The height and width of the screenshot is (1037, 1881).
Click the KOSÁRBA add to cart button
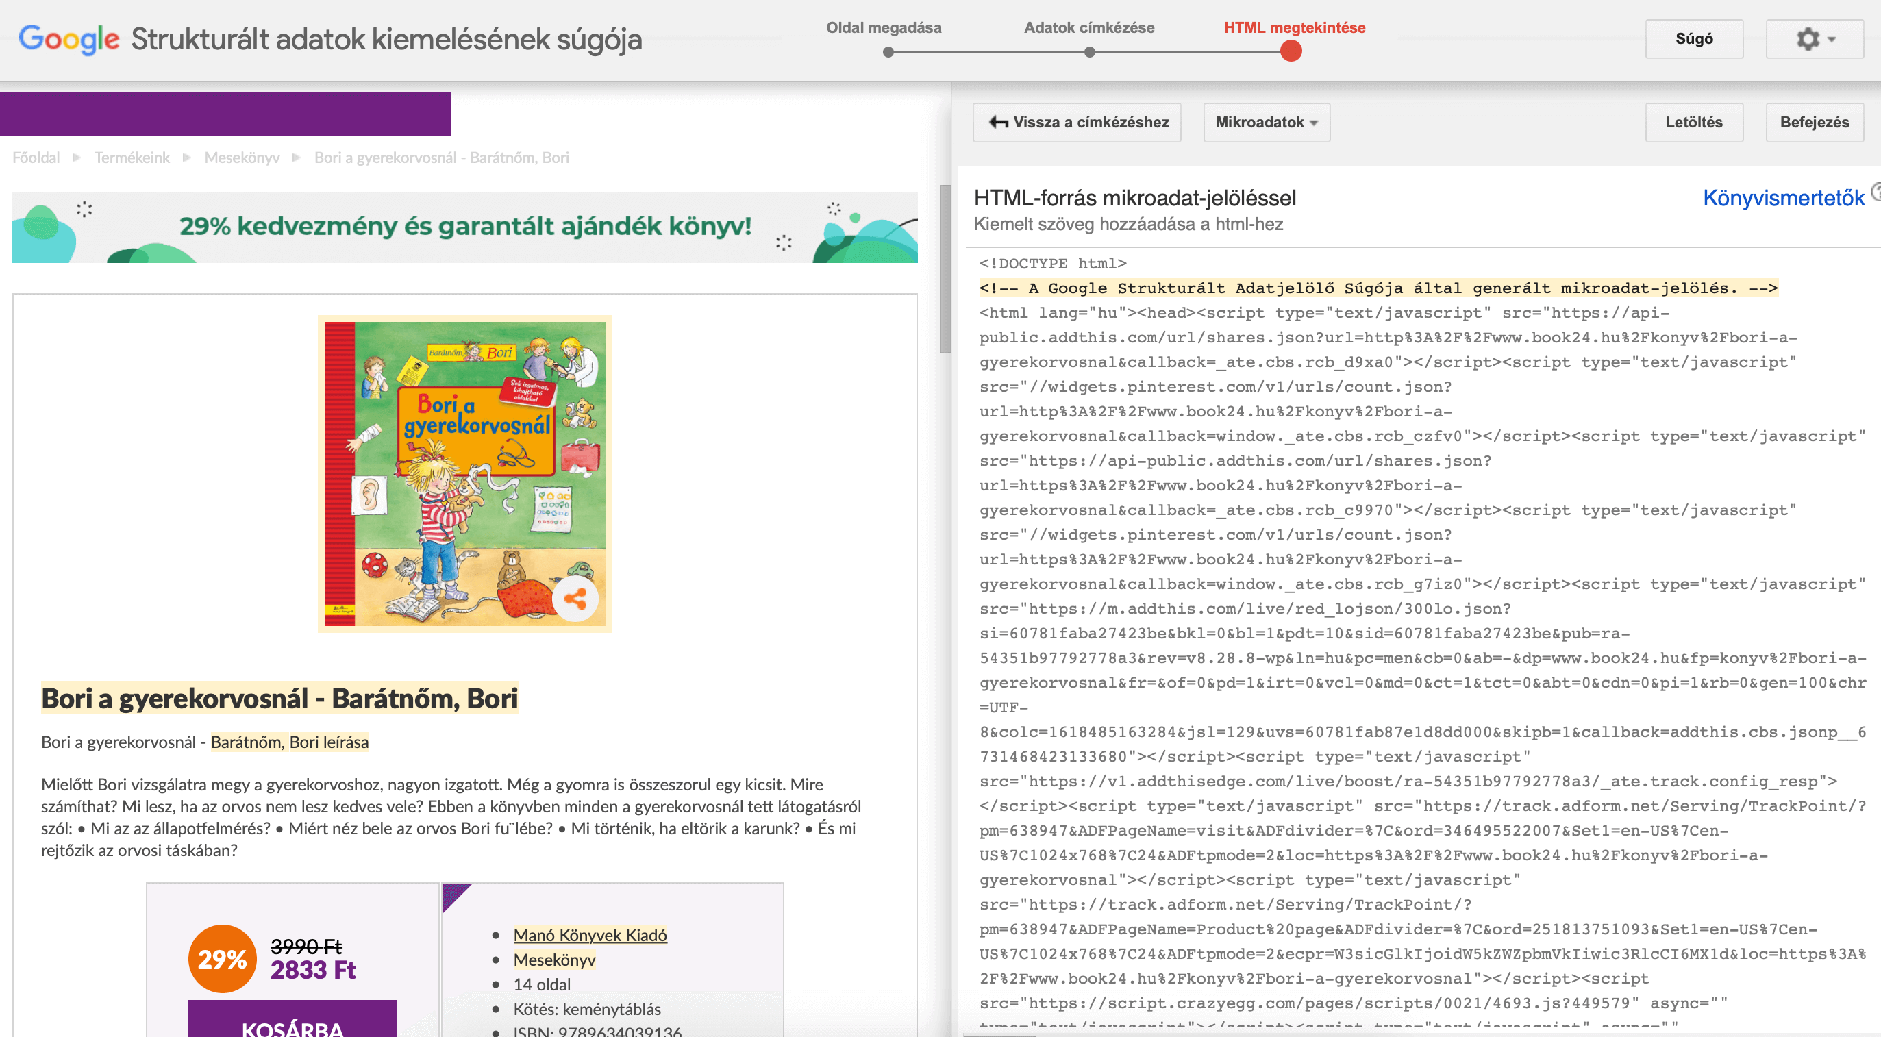(292, 1019)
